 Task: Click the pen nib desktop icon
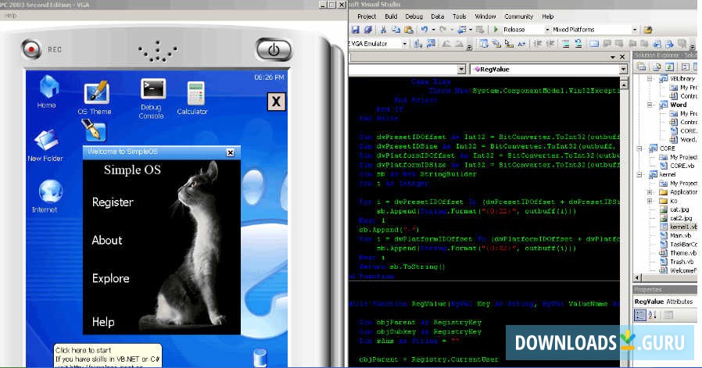[94, 130]
